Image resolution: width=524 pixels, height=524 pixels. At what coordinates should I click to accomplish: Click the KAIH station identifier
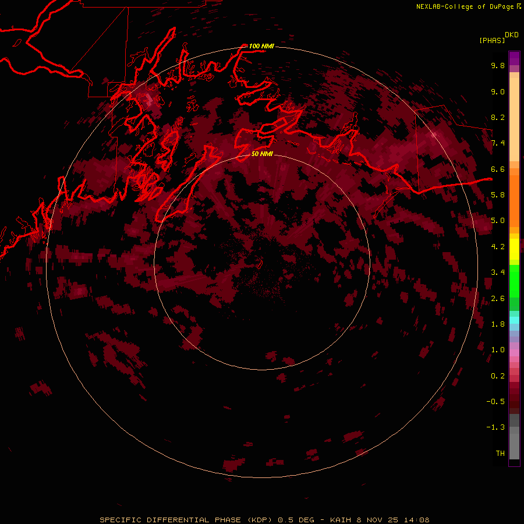tap(341, 520)
